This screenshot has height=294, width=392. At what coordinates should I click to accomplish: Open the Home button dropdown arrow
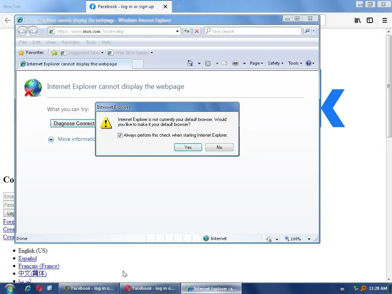[x=199, y=64]
